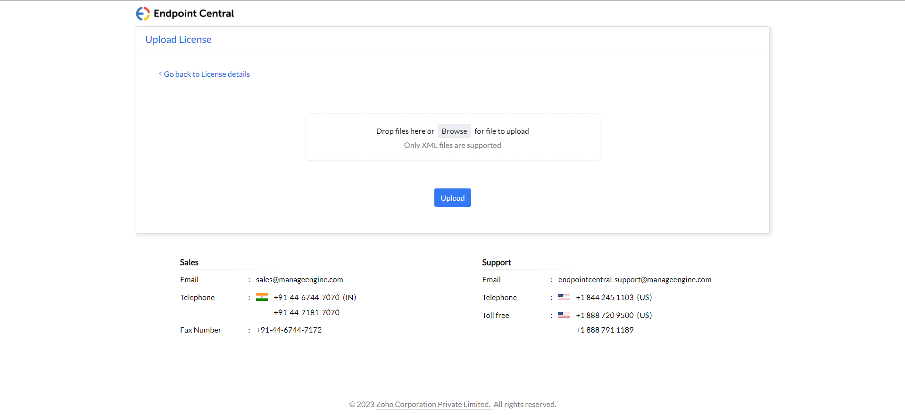905x415 pixels.
Task: Click the endpointcentral-support@manageengine.com email address
Action: tap(634, 280)
